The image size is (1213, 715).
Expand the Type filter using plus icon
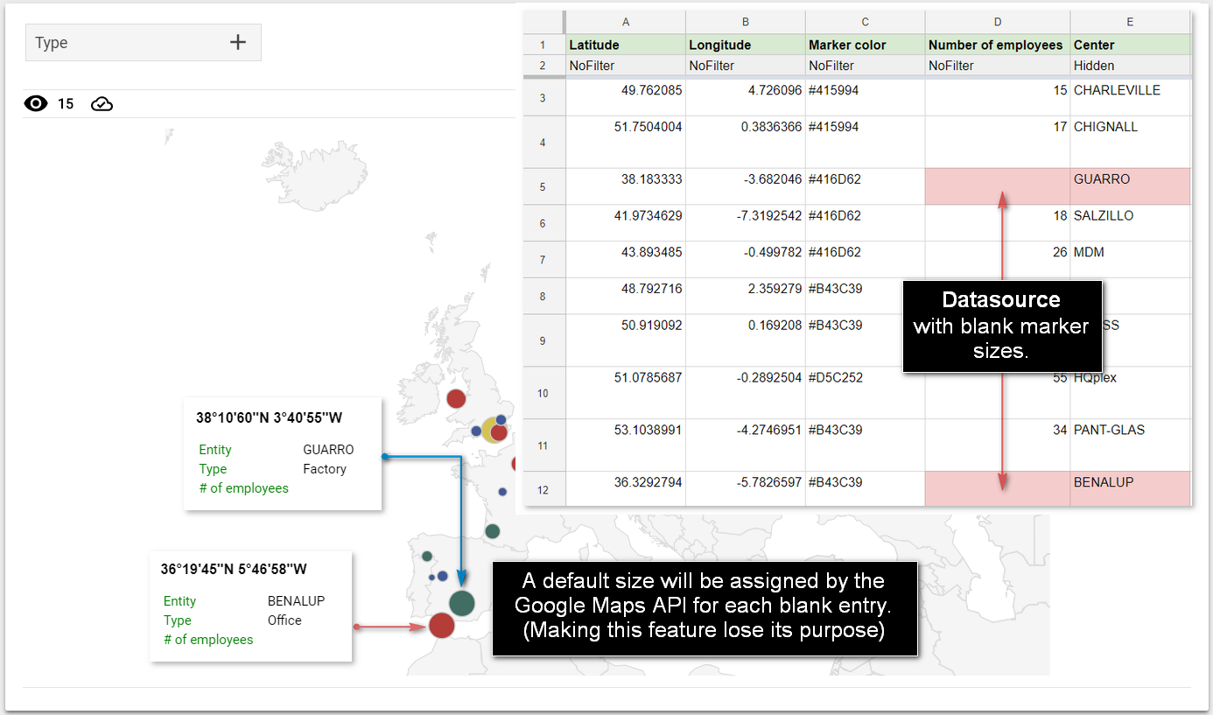click(x=238, y=42)
